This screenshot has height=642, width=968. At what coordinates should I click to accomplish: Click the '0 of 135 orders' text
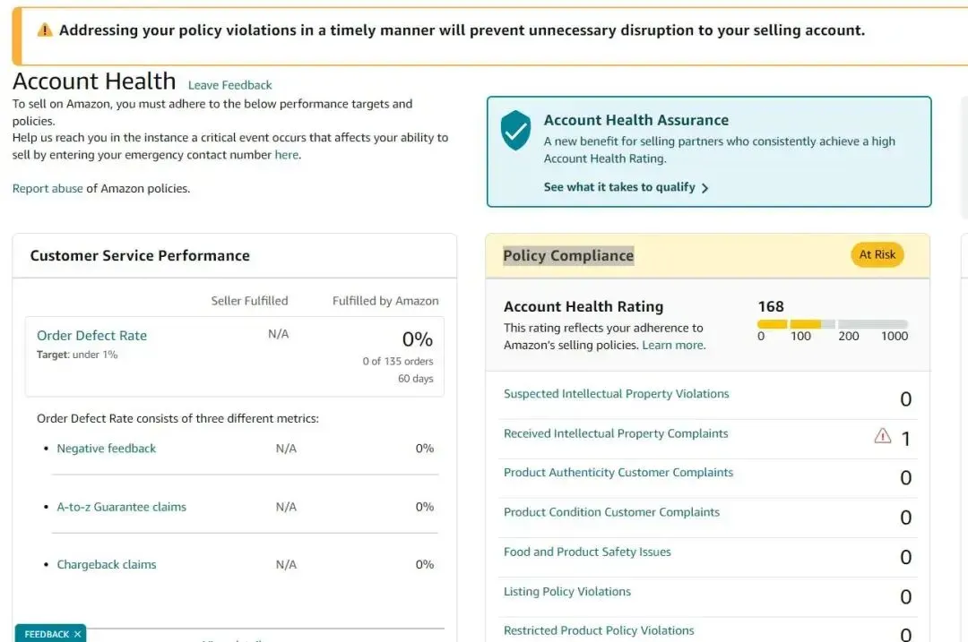click(398, 362)
